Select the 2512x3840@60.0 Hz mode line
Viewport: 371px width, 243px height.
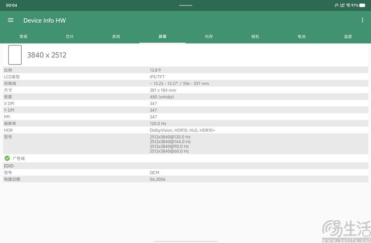[x=169, y=151]
